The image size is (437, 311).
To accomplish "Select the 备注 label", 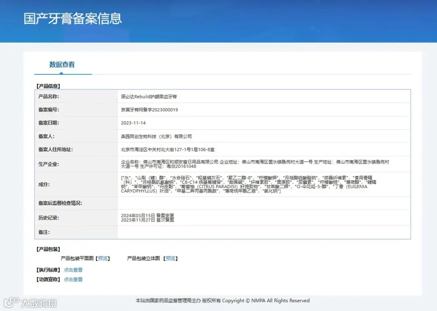I will click(44, 232).
